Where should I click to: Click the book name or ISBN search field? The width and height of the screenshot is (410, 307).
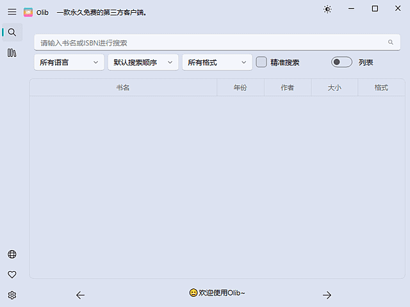coord(211,43)
